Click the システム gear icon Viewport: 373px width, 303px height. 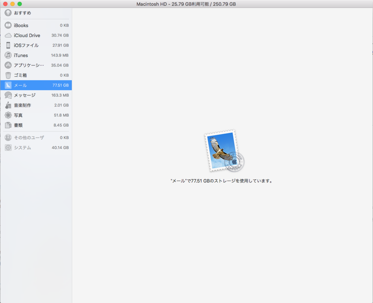[x=8, y=148]
